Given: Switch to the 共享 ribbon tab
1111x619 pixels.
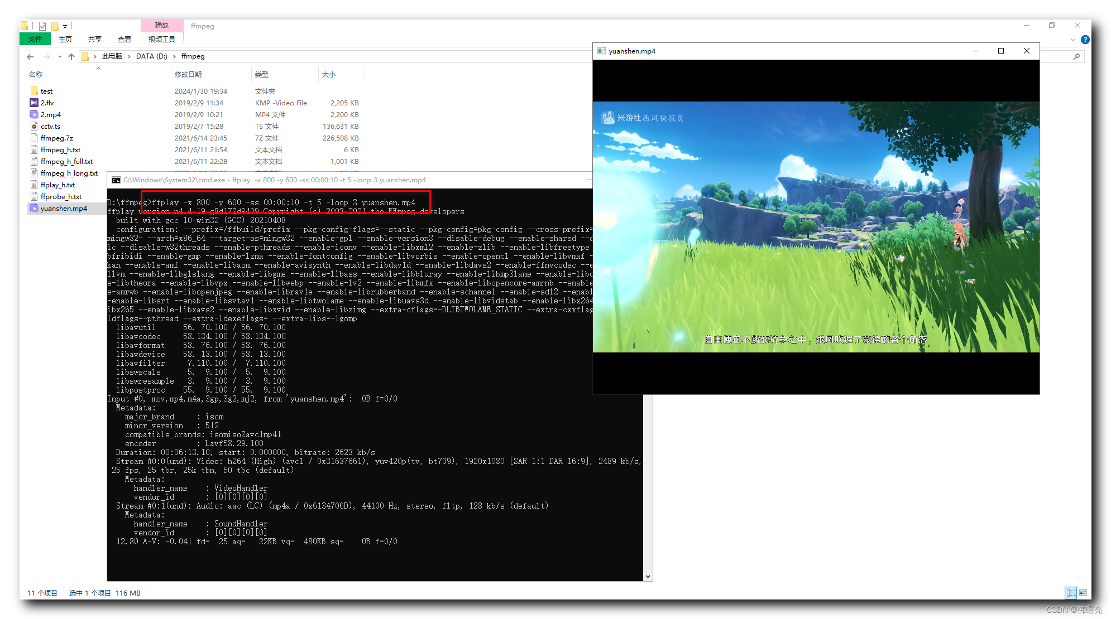Looking at the screenshot, I should (x=95, y=39).
